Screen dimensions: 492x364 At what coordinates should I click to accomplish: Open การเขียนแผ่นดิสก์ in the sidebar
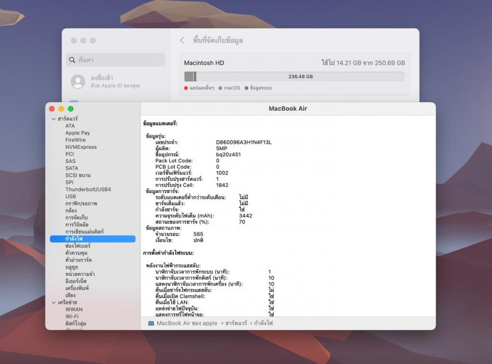pyautogui.click(x=84, y=232)
